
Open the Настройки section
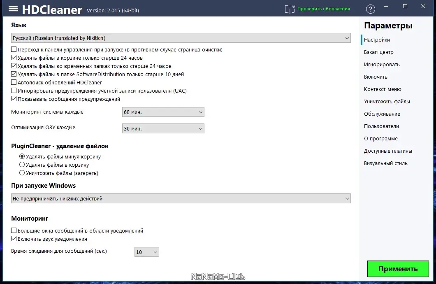click(377, 40)
